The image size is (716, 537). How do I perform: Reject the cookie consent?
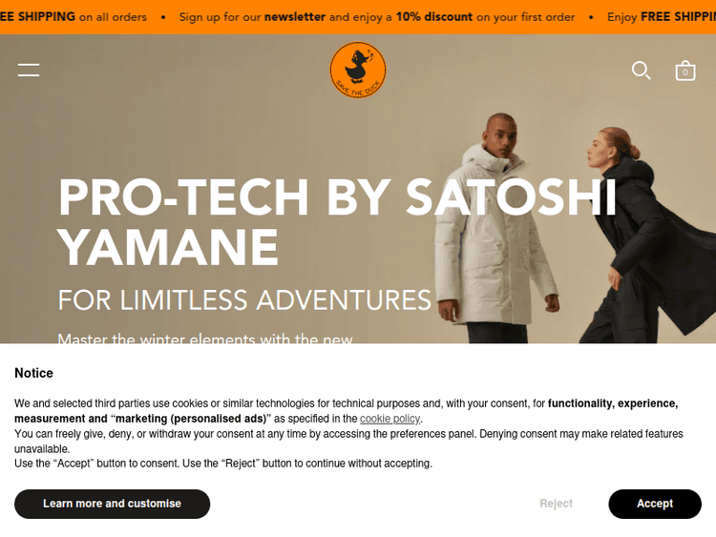coord(556,504)
